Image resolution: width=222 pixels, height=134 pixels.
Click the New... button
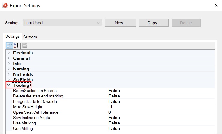pyautogui.click(x=120, y=23)
